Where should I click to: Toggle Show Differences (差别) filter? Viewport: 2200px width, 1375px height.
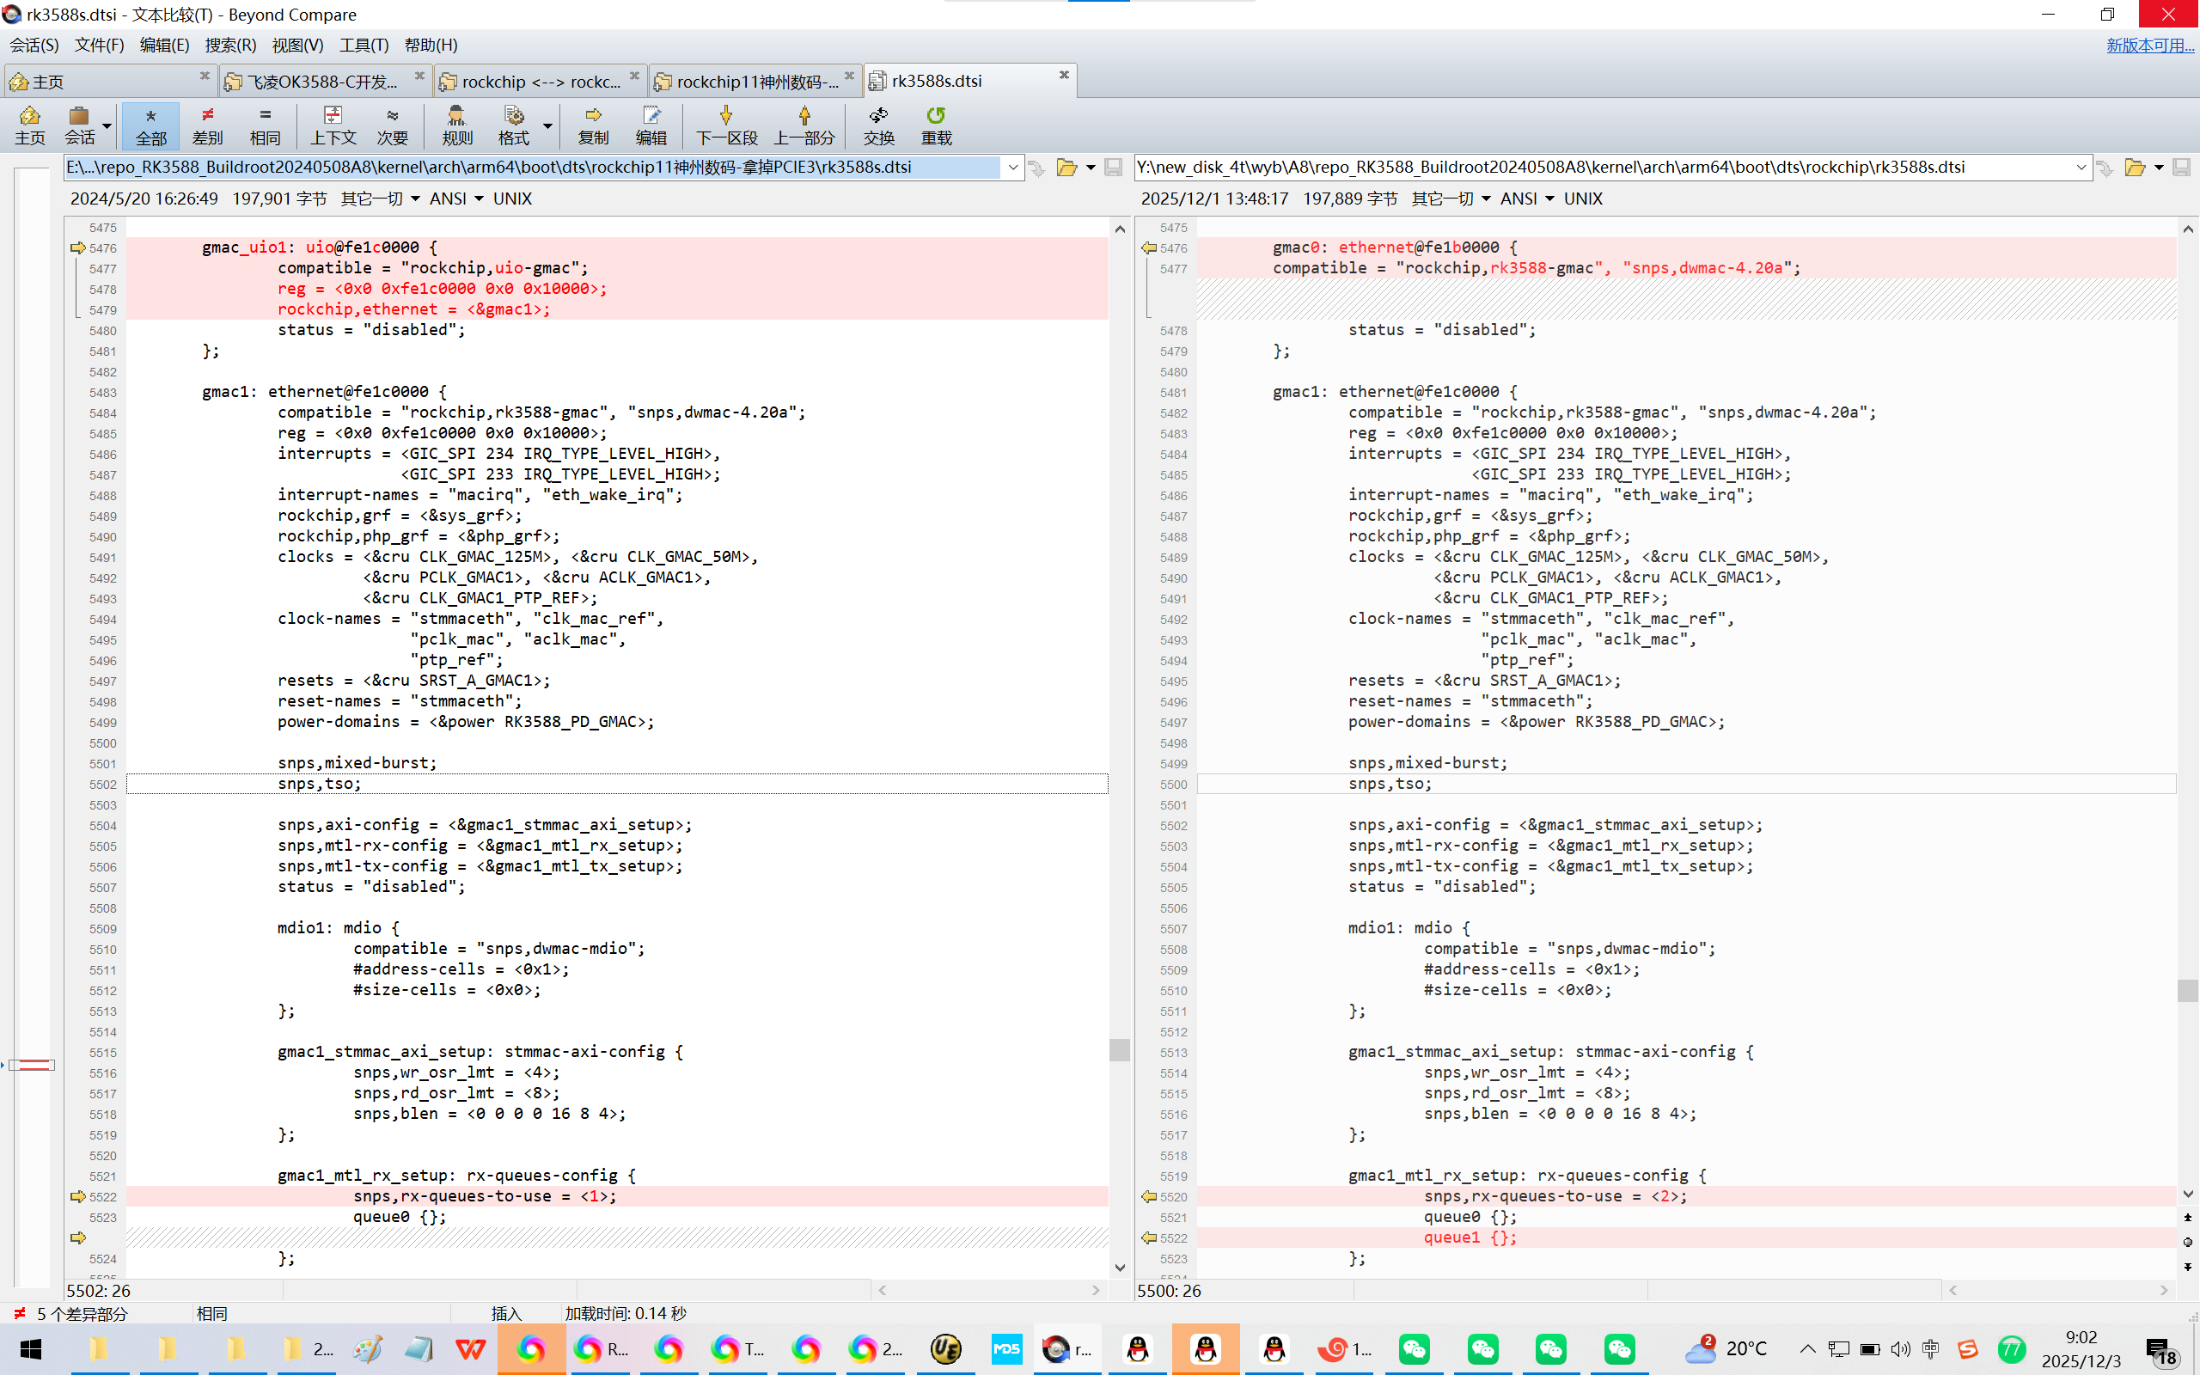(207, 125)
